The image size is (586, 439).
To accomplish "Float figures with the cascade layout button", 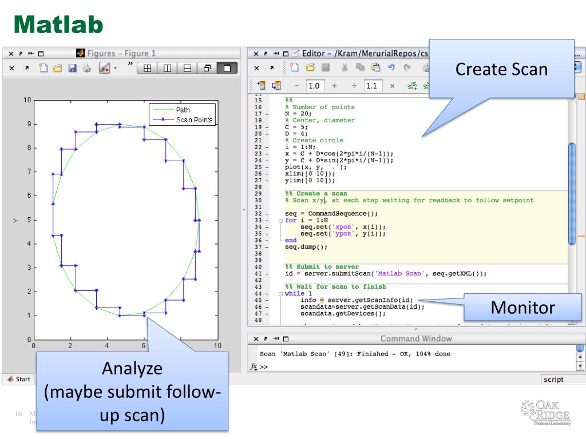I will pyautogui.click(x=207, y=69).
